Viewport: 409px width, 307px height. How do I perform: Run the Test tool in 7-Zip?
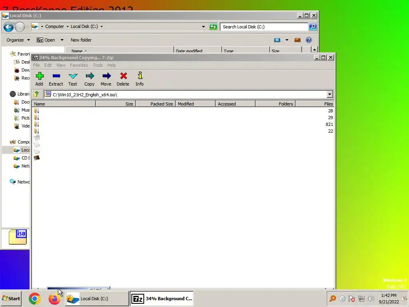[73, 76]
